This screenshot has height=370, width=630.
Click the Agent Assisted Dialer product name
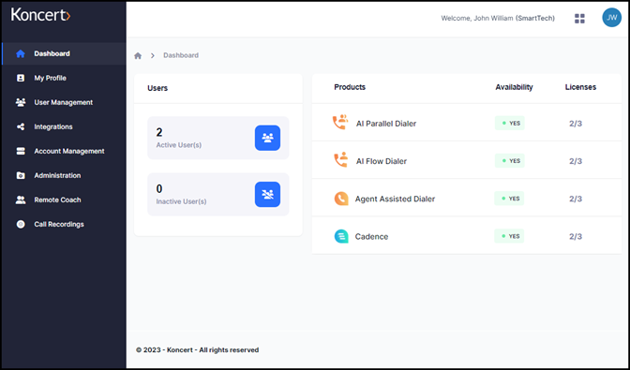click(395, 199)
